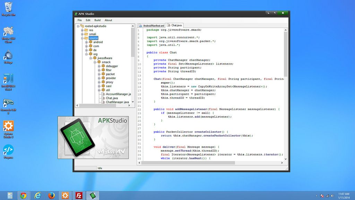Launch Google Chrome from the taskbar
355x200 pixels.
coord(23,195)
